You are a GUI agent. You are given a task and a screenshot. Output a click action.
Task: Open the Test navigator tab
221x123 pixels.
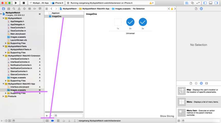pyautogui.click(x=24, y=9)
